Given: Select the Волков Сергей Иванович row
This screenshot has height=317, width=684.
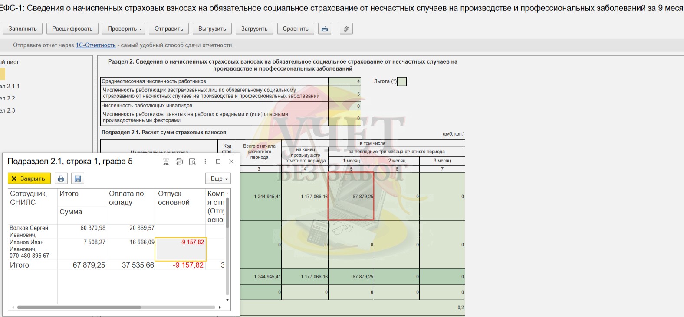Looking at the screenshot, I should click(x=117, y=231).
